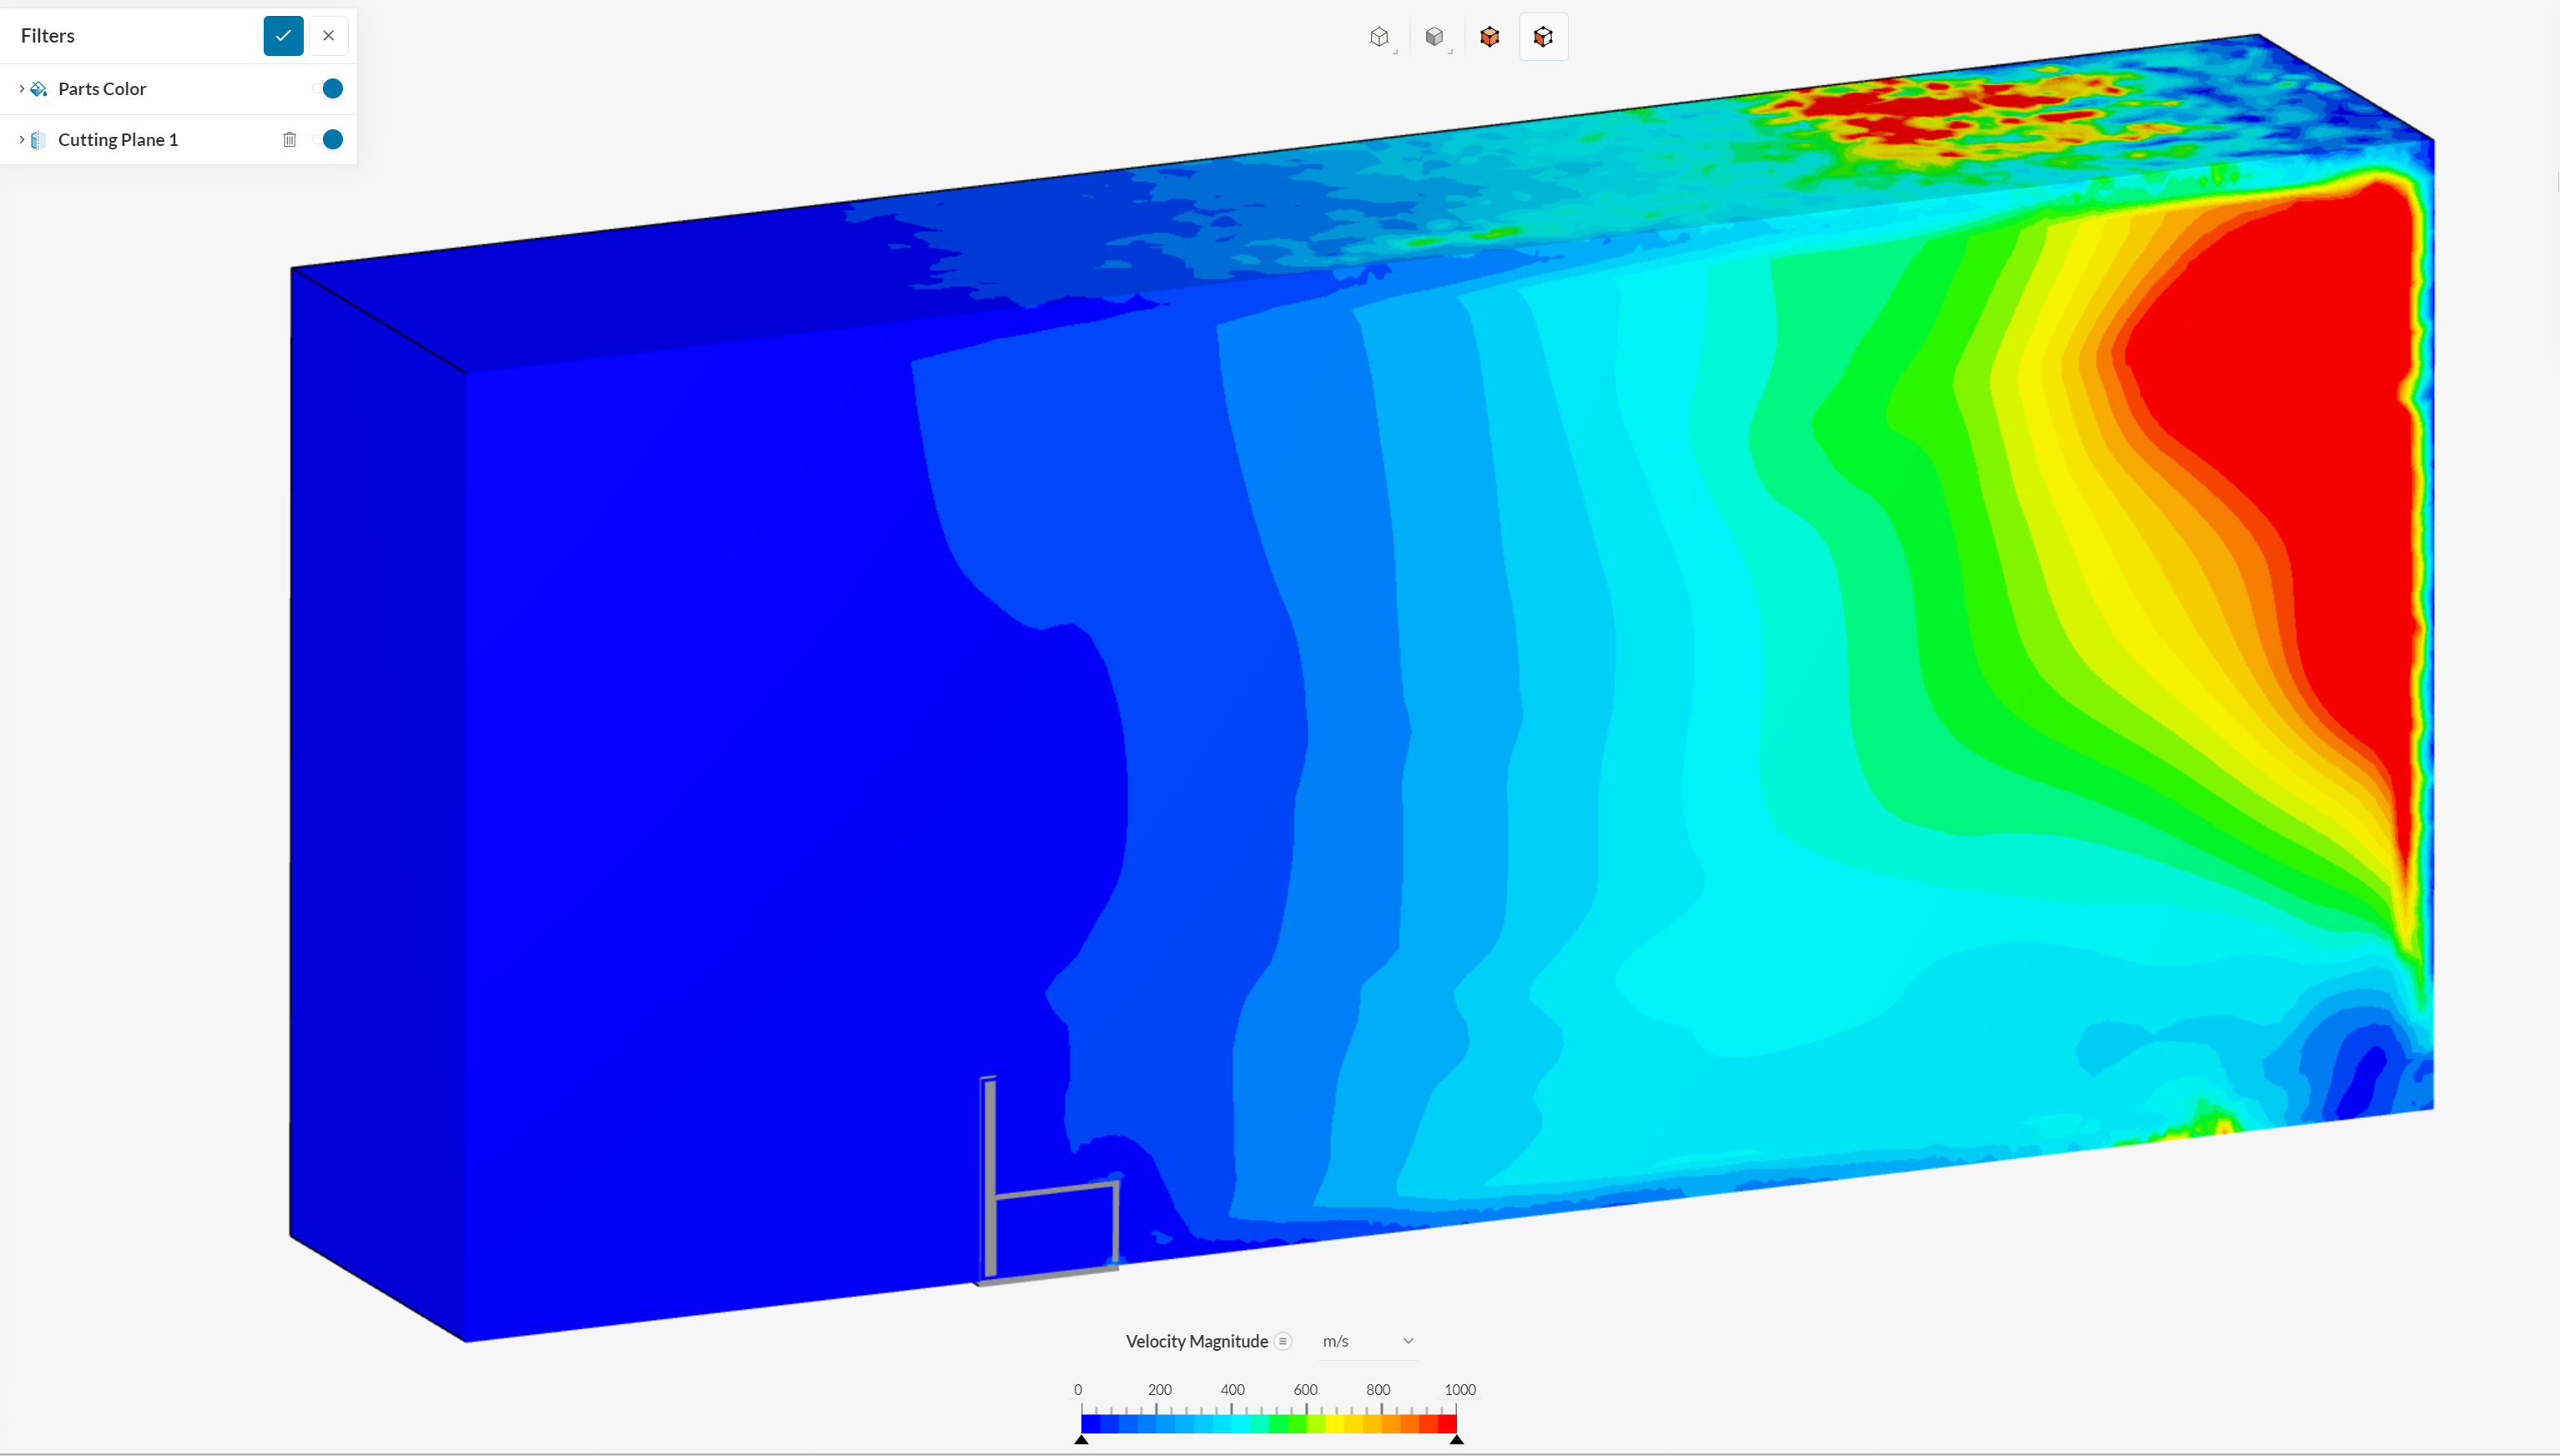Delete Cutting Plane 1 with trash icon
The image size is (2560, 1456).
point(289,140)
